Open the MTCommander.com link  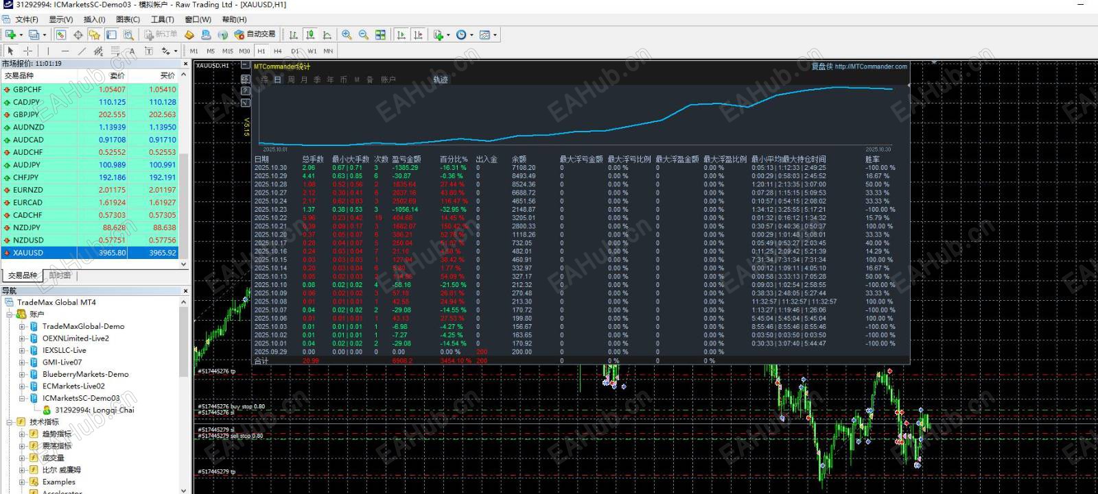coord(871,66)
